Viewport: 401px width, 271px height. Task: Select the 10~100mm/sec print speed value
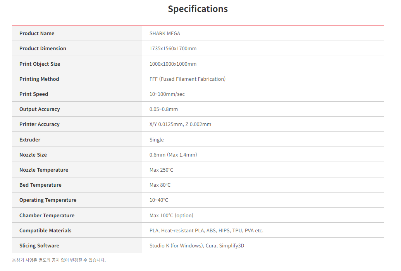pos(167,94)
